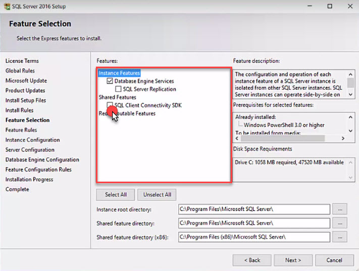This screenshot has height=271, width=359.
Task: Edit the Shared feature directory field
Action: pos(254,223)
